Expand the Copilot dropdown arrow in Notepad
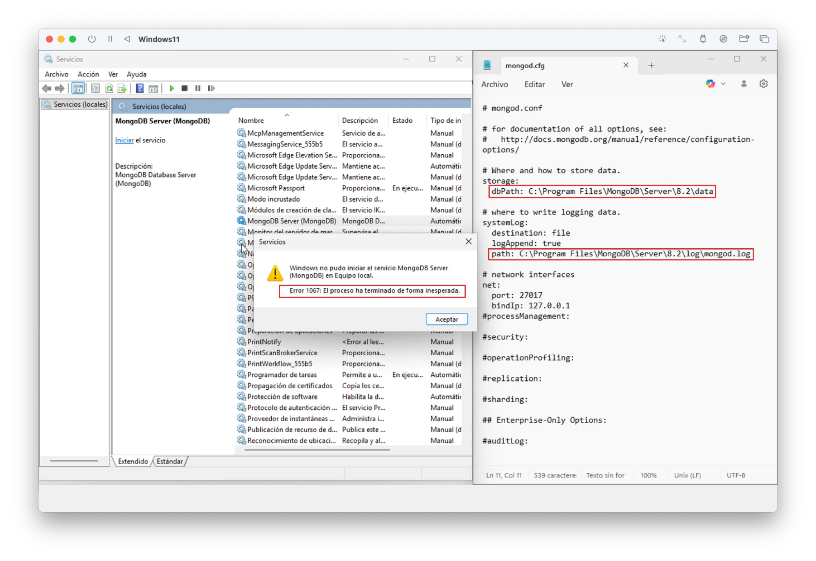 coord(723,84)
